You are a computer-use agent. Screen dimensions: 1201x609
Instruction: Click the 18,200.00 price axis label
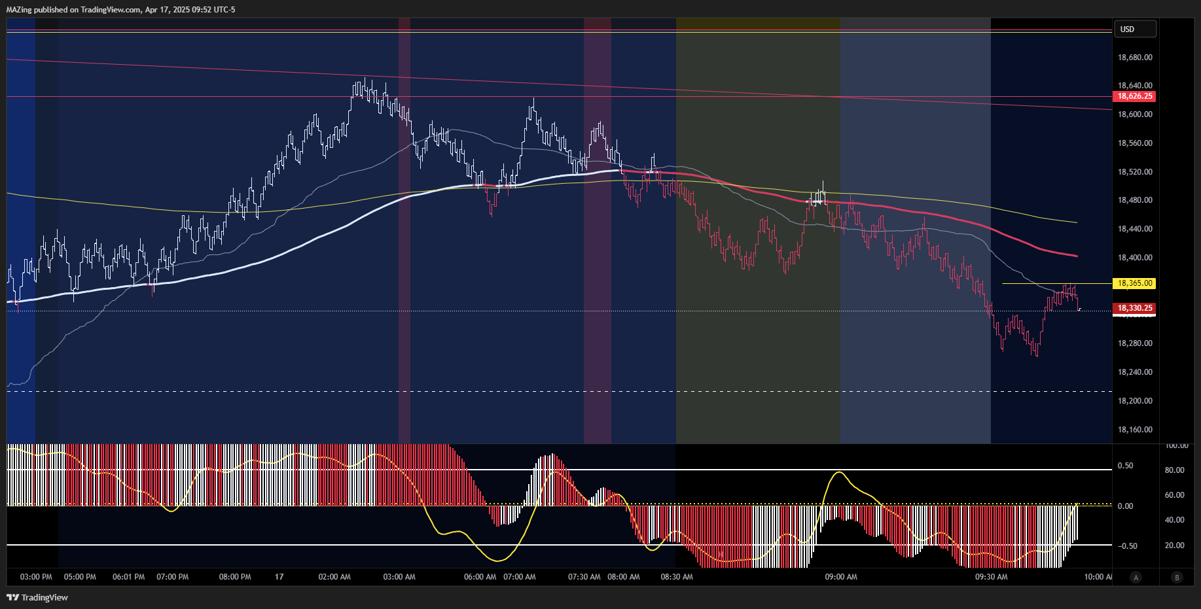pos(1135,401)
